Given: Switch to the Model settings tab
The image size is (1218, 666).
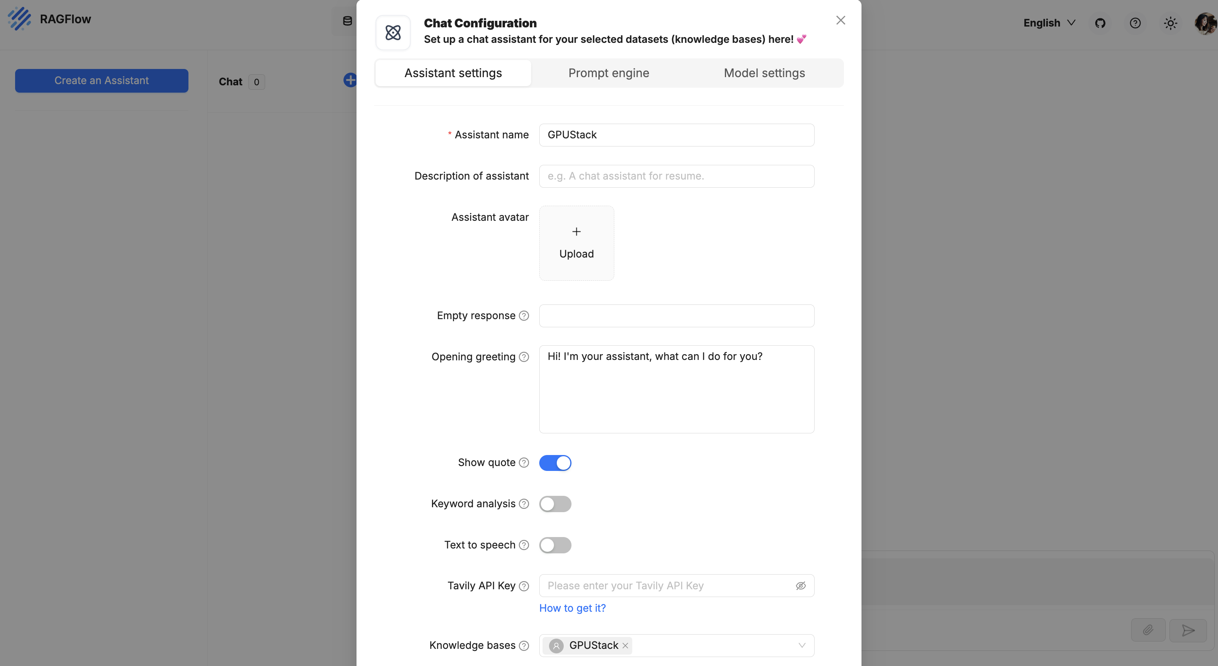Looking at the screenshot, I should pyautogui.click(x=764, y=73).
